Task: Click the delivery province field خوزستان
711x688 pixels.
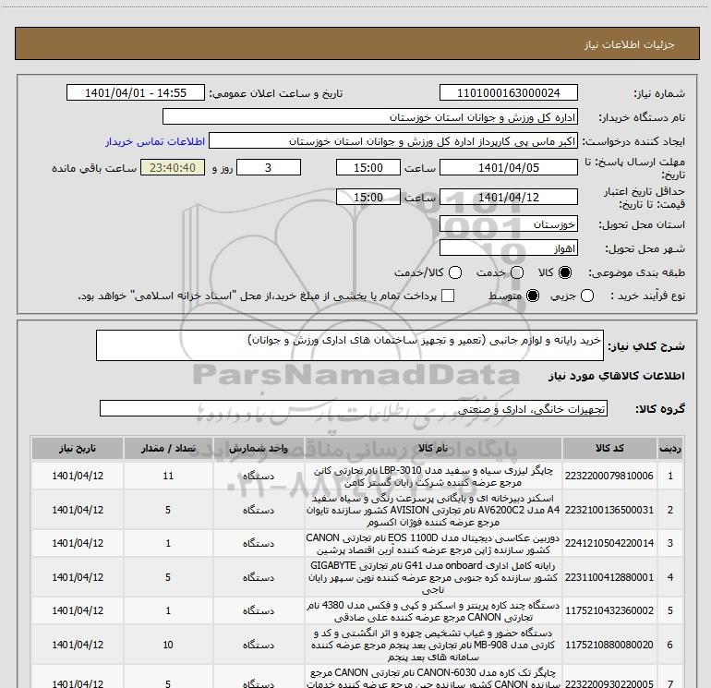Action: click(508, 224)
